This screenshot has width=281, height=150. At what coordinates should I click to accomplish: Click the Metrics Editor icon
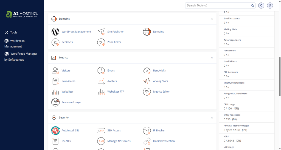147,92
